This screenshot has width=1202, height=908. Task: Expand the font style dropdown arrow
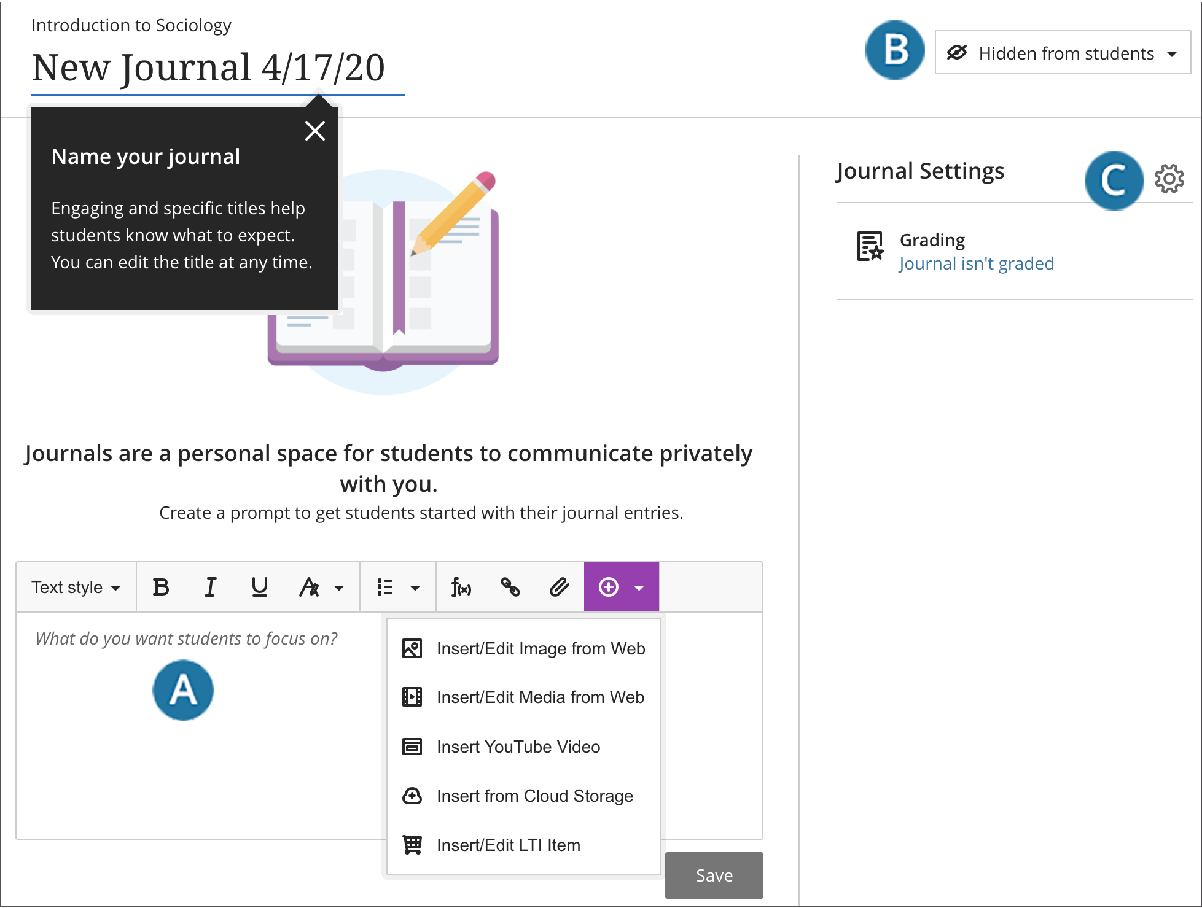tap(339, 588)
